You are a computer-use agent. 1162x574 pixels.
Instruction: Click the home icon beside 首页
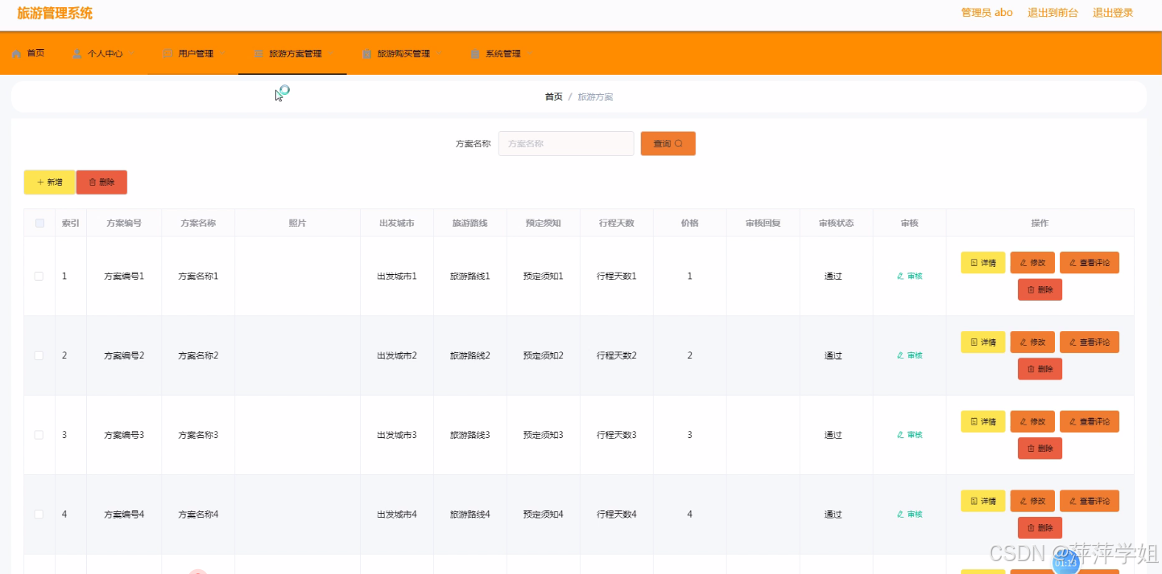tap(17, 54)
